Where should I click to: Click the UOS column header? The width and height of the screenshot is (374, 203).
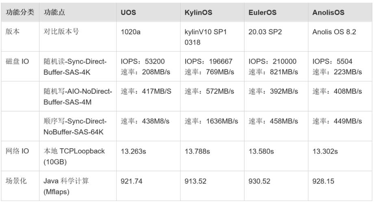coord(148,12)
